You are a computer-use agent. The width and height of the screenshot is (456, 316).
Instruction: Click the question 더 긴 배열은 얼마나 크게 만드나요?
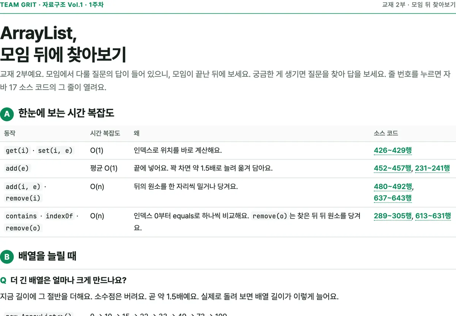(68, 281)
